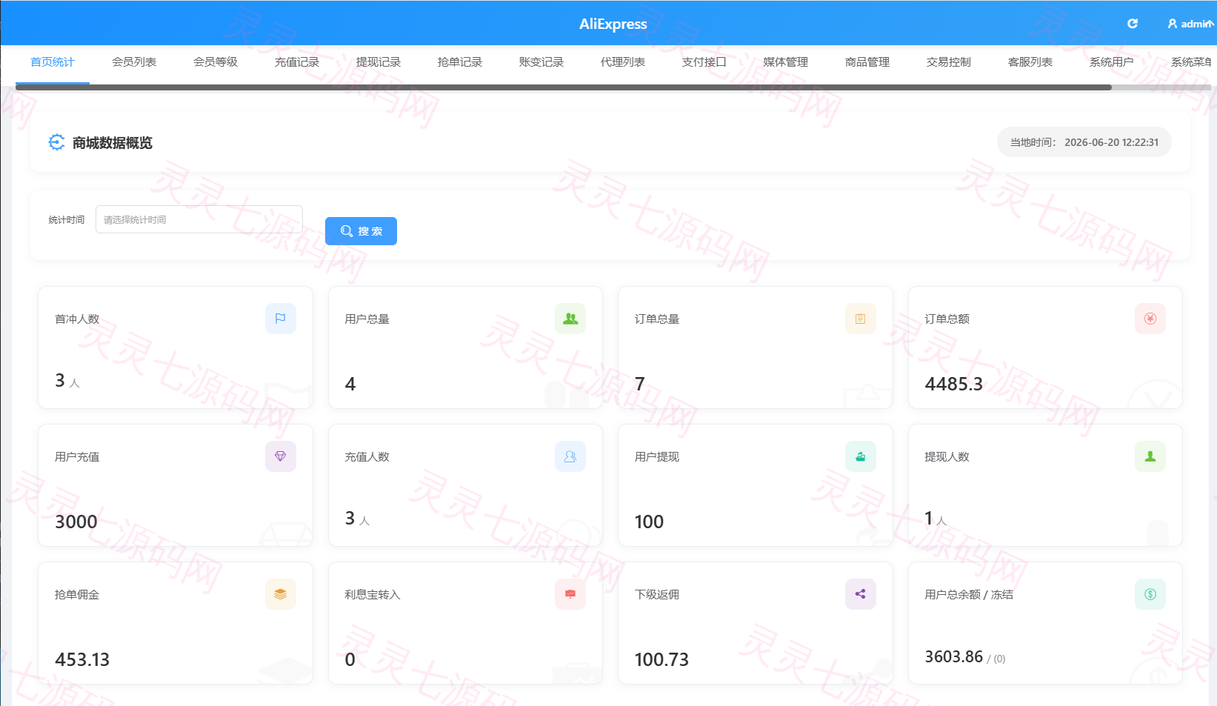Viewport: 1217px width, 706px height.
Task: Go to the 交易控制 tab
Action: (x=949, y=62)
